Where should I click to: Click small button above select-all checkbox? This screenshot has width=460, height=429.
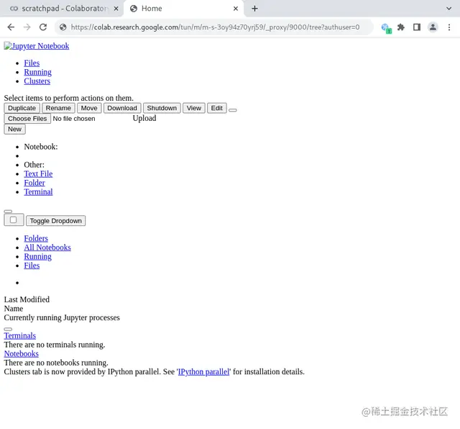tap(8, 212)
